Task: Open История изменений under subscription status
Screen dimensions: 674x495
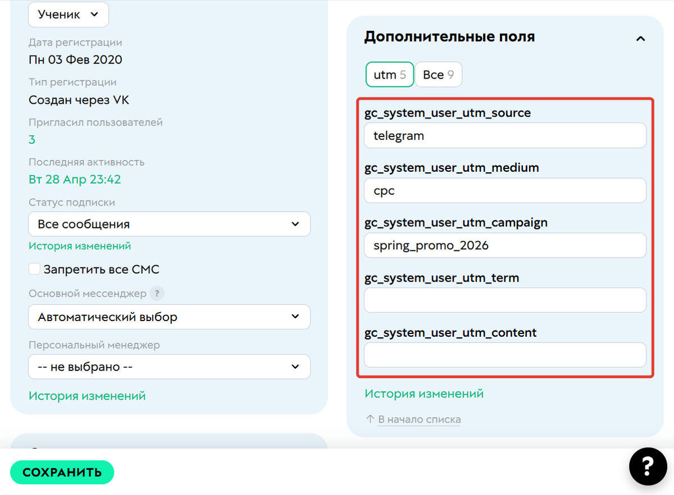Action: [80, 246]
